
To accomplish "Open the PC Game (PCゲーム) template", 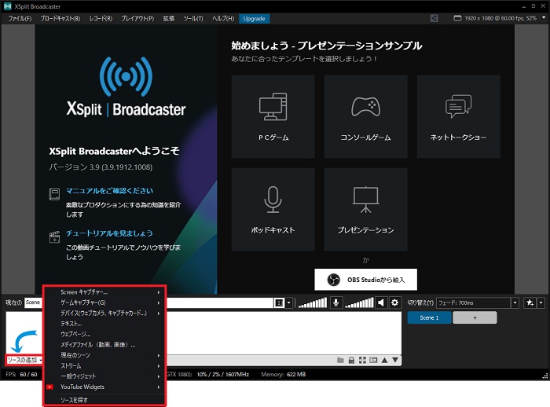I will pyautogui.click(x=273, y=116).
